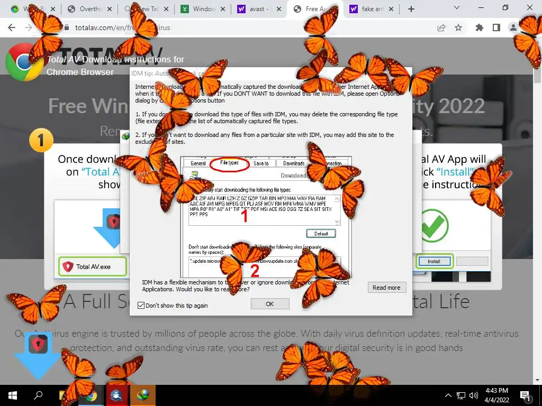This screenshot has height=406, width=542.
Task: Open Read more in IDM tip
Action: (386, 288)
